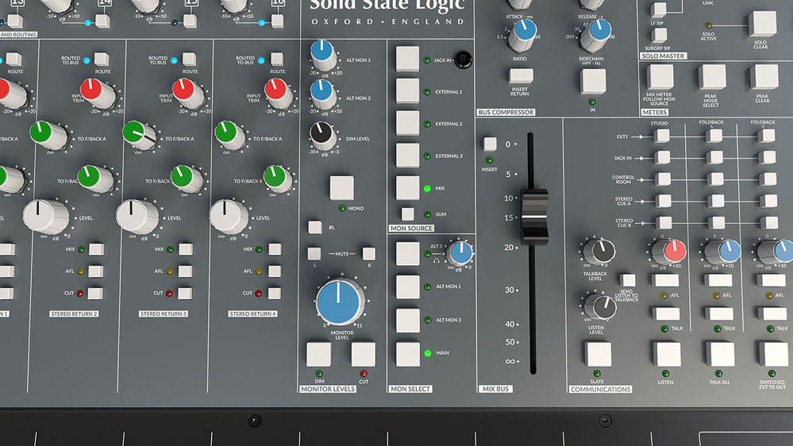793x446 pixels.
Task: Click the red Studio level knob
Action: [x=668, y=252]
